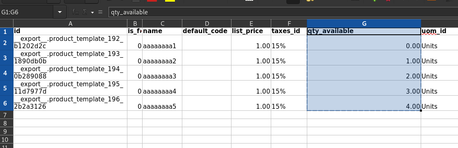
Task: Click the Formula equals sign icon
Action: [100, 12]
